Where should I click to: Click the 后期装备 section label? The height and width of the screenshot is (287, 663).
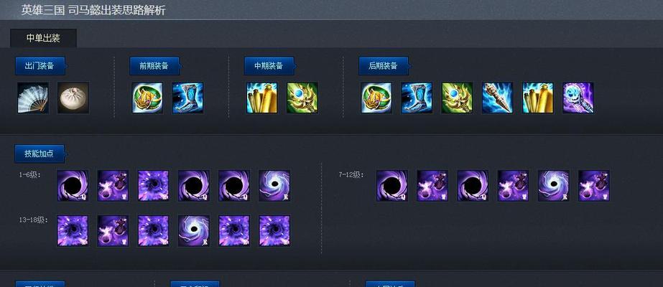pos(384,66)
